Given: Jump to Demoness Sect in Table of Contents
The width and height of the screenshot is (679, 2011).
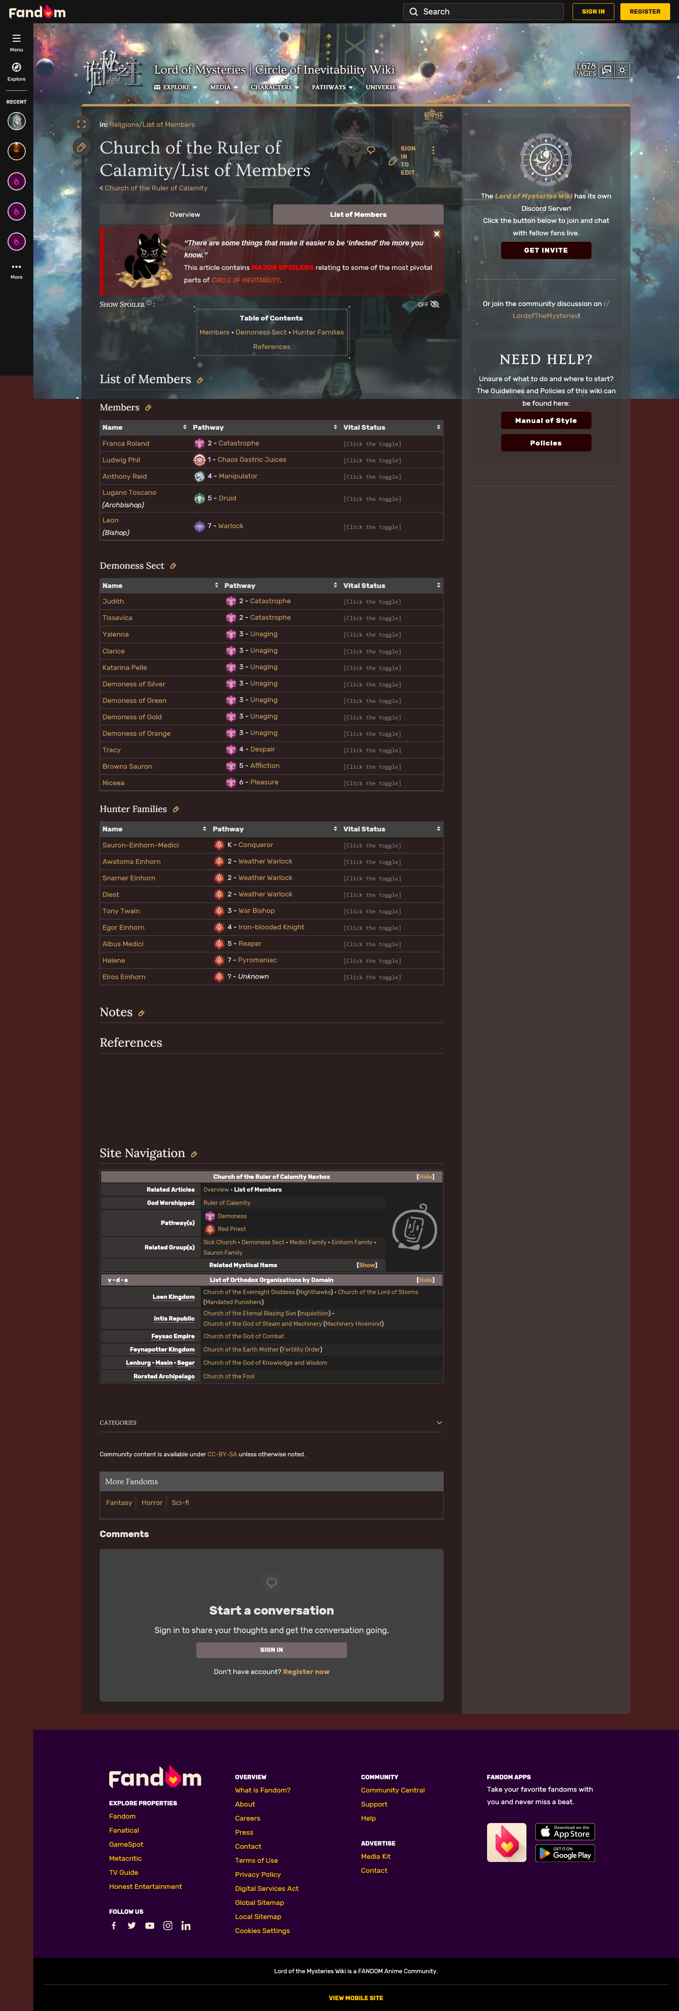Looking at the screenshot, I should pyautogui.click(x=261, y=333).
